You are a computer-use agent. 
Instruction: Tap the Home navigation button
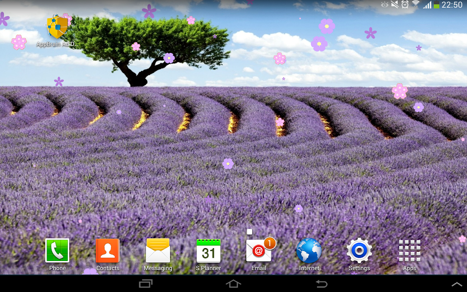coord(233,283)
